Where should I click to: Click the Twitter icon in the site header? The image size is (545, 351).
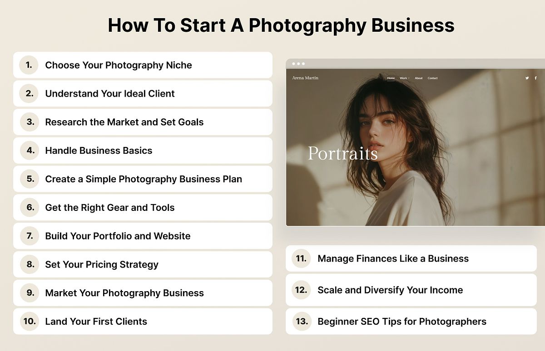click(x=526, y=78)
